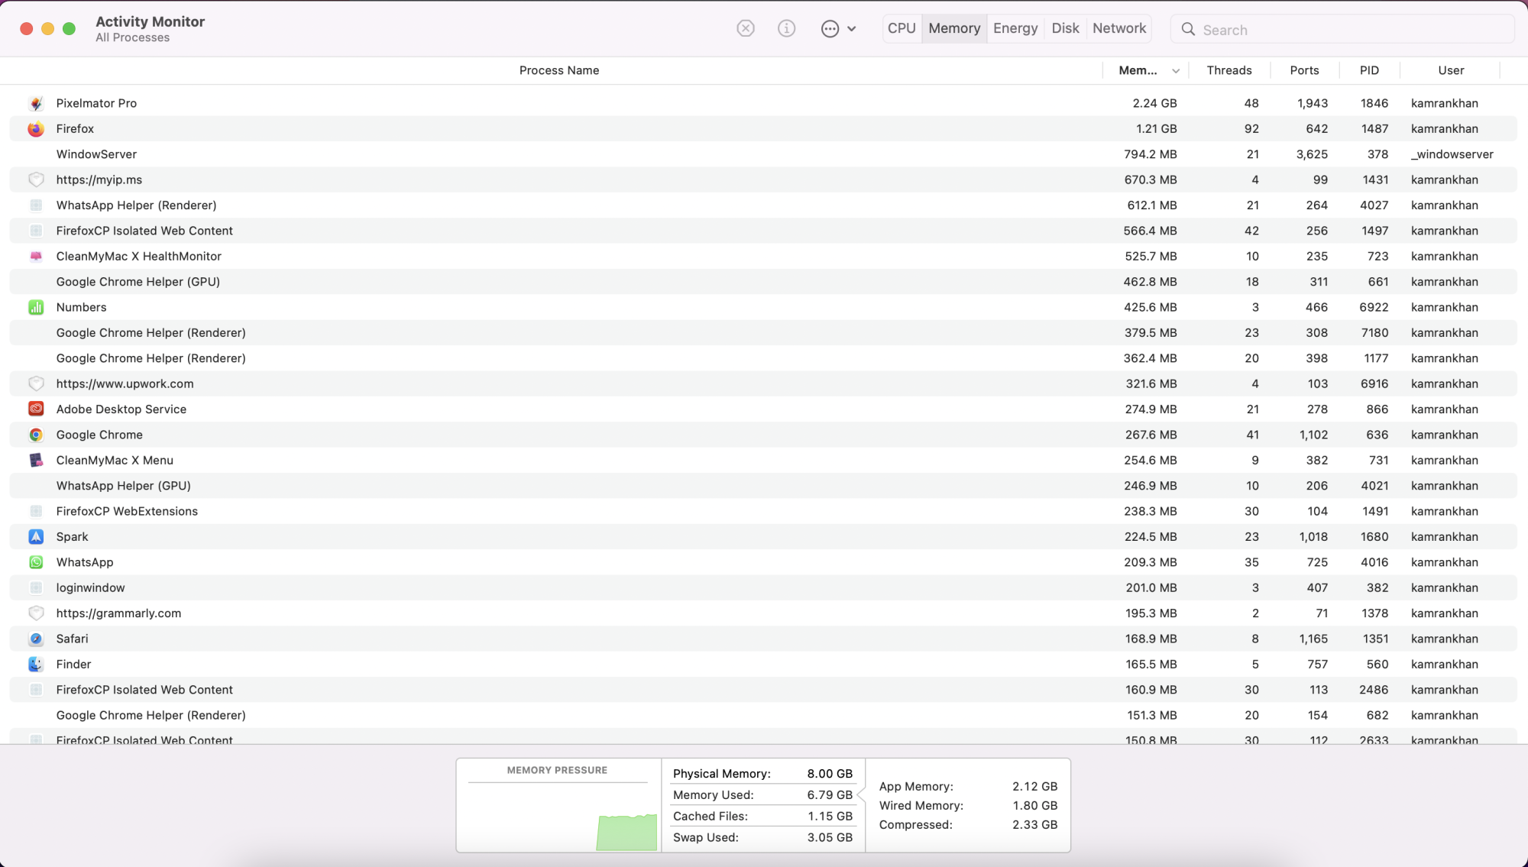Click the Wired Memory 1.80 GB entry
This screenshot has height=867, width=1528.
[968, 805]
